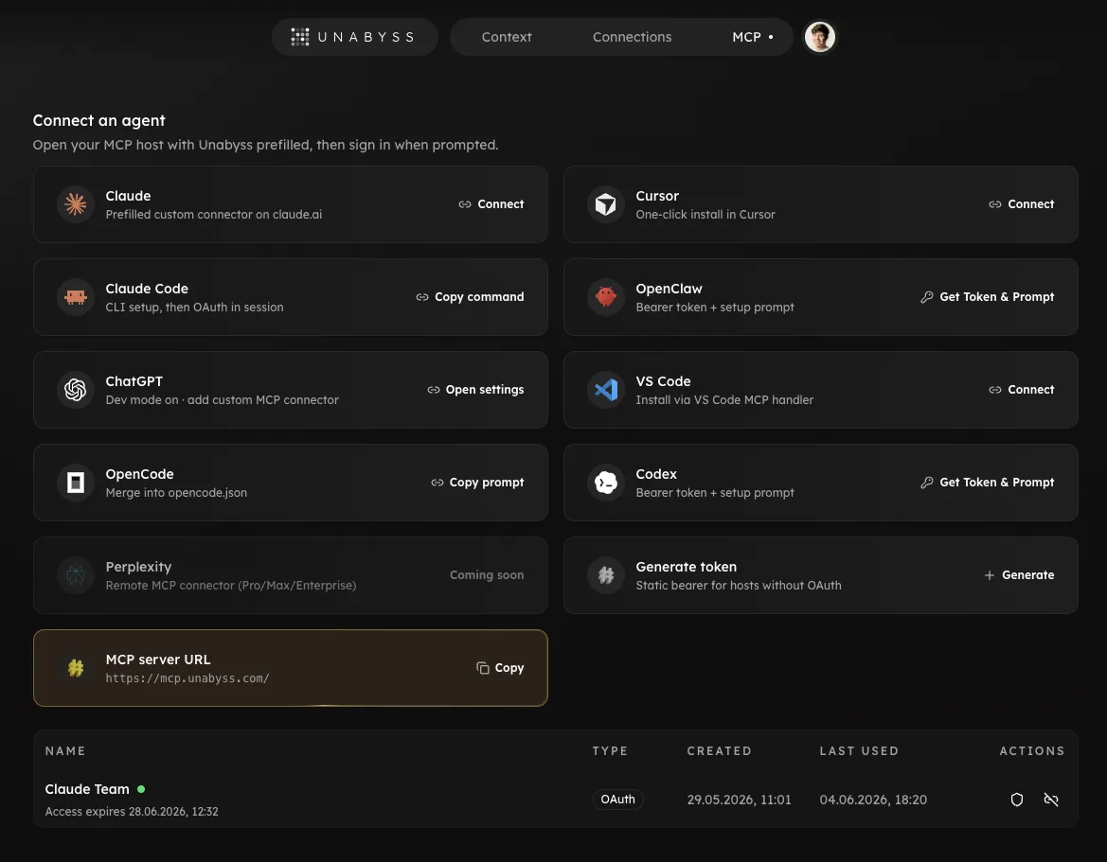Image resolution: width=1107 pixels, height=862 pixels.
Task: Click the Unabyss logo in header
Action: coord(354,37)
